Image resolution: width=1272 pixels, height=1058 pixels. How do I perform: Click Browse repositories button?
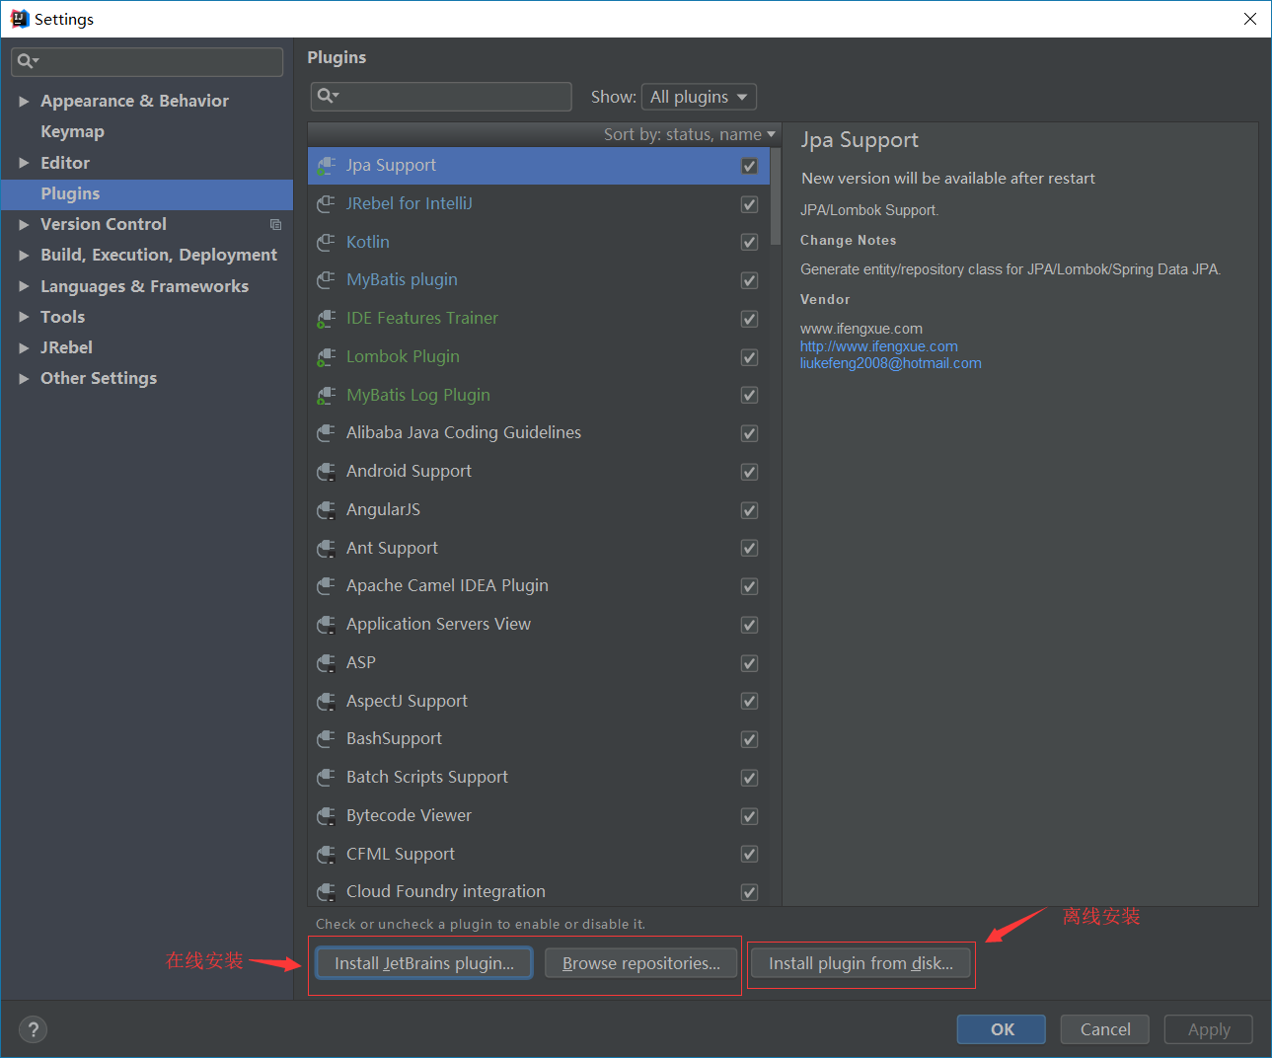[641, 963]
